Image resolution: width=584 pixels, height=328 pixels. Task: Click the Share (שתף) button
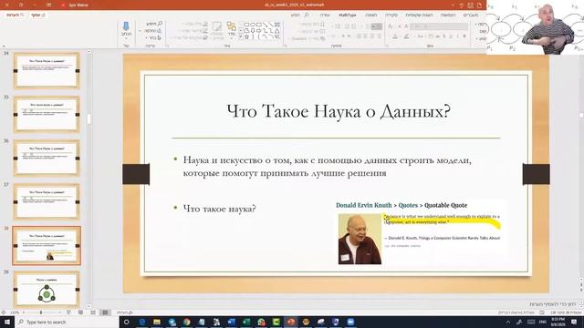(37, 15)
